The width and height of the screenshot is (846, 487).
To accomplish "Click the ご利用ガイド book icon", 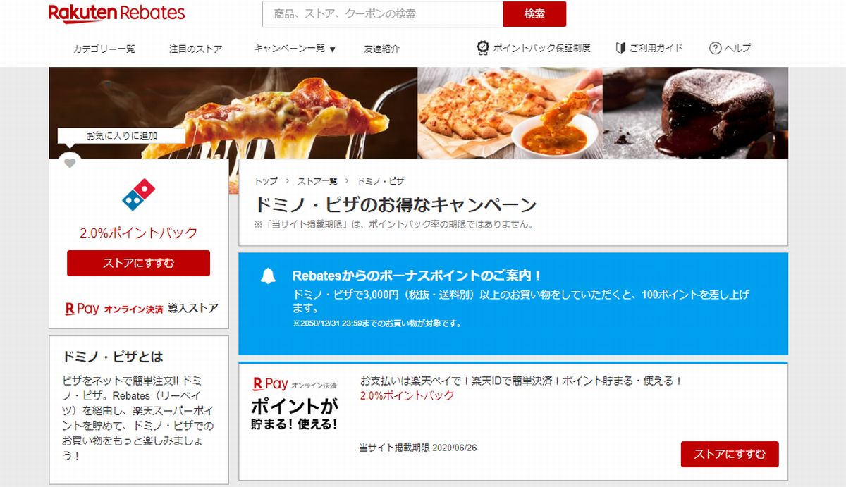I will pyautogui.click(x=620, y=48).
